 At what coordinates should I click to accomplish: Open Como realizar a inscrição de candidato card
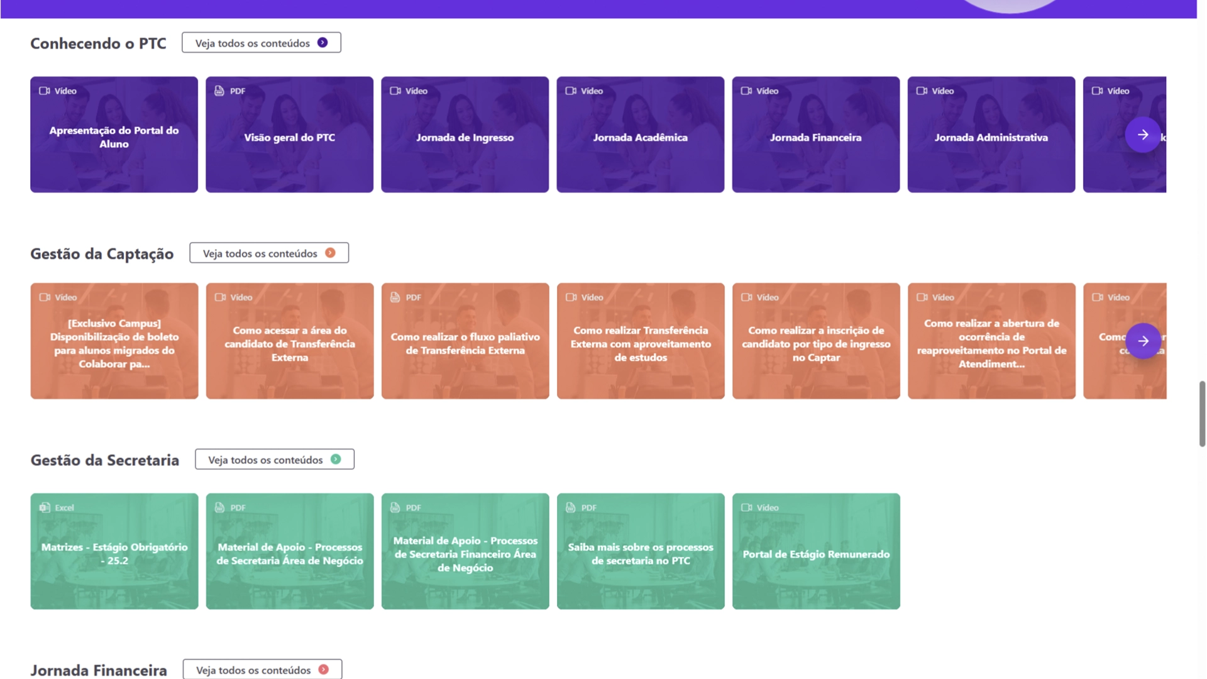816,341
